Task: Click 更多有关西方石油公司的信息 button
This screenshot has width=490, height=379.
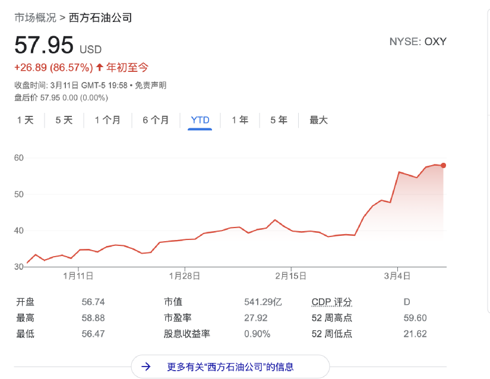Action: tap(232, 367)
